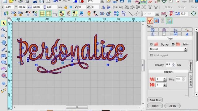Click the orange checkmark properties icon
The width and height of the screenshot is (198, 111).
coord(150,21)
